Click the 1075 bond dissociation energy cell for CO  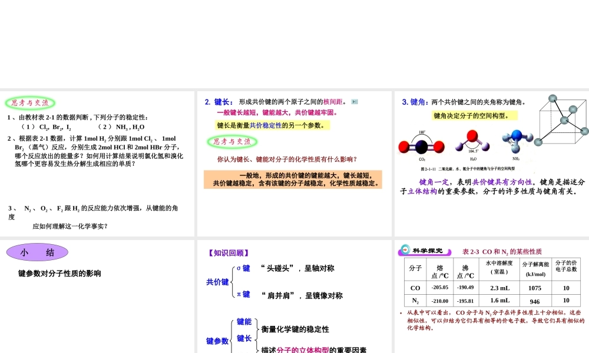coord(534,288)
